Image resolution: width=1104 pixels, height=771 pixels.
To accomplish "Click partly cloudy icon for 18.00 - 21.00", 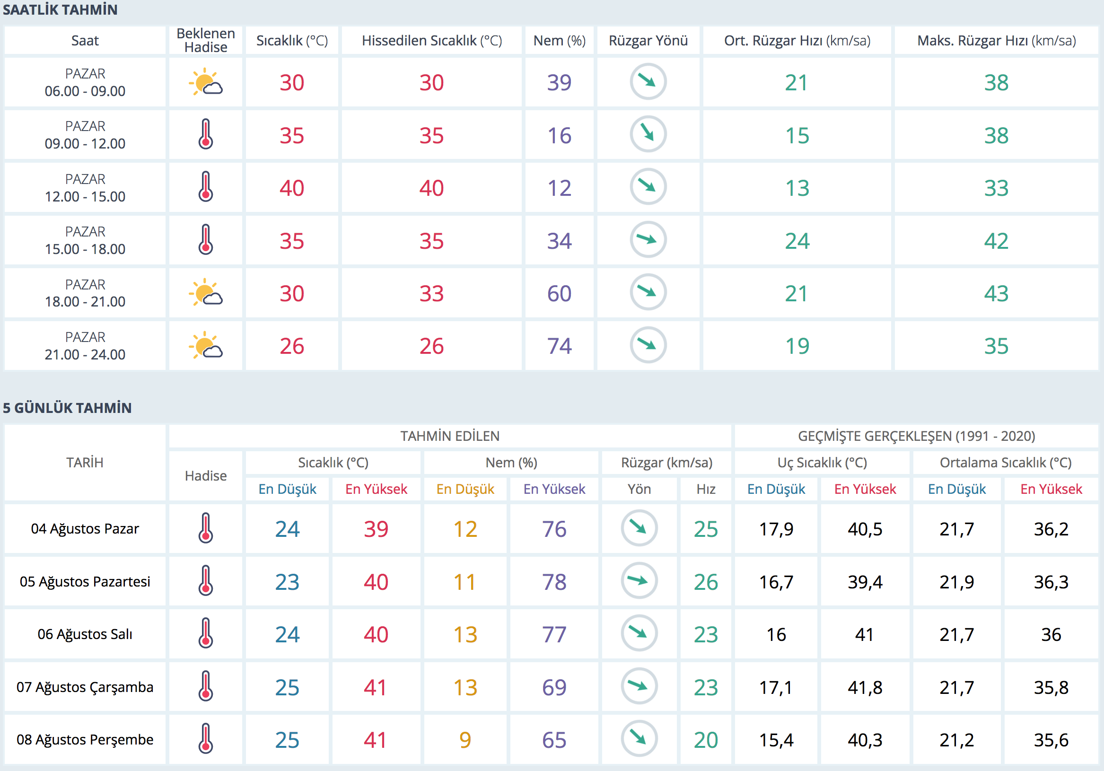I will click(205, 292).
